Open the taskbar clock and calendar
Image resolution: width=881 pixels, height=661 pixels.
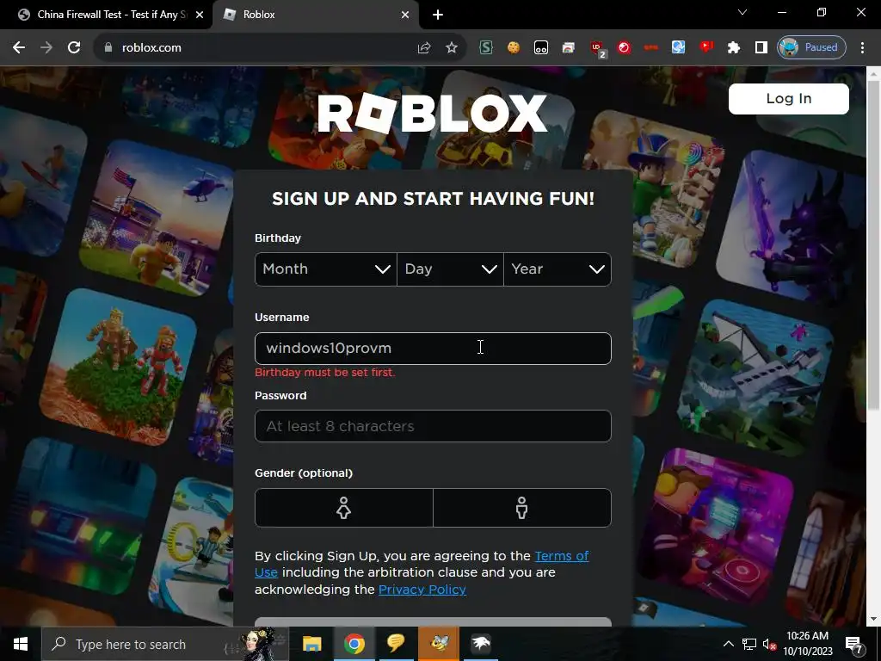807,644
